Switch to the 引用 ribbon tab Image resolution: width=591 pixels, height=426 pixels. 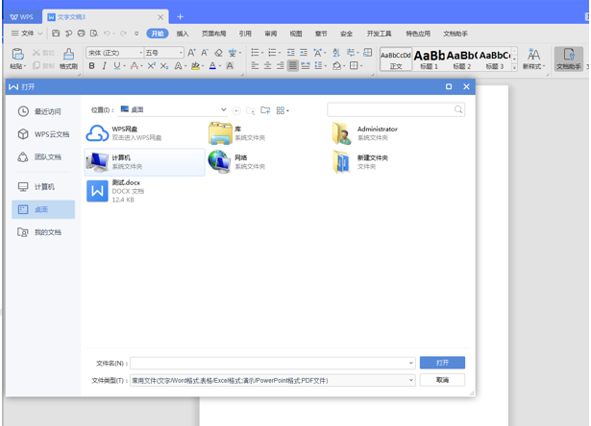click(x=245, y=34)
